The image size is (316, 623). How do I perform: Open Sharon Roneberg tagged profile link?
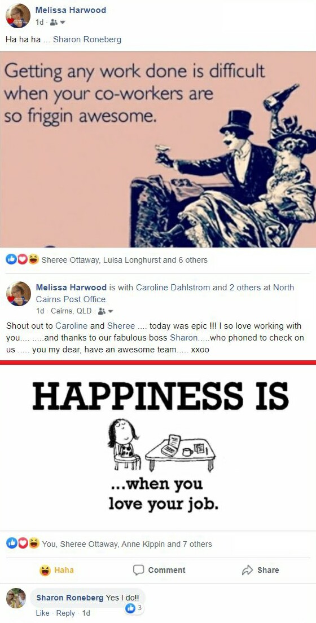[87, 39]
